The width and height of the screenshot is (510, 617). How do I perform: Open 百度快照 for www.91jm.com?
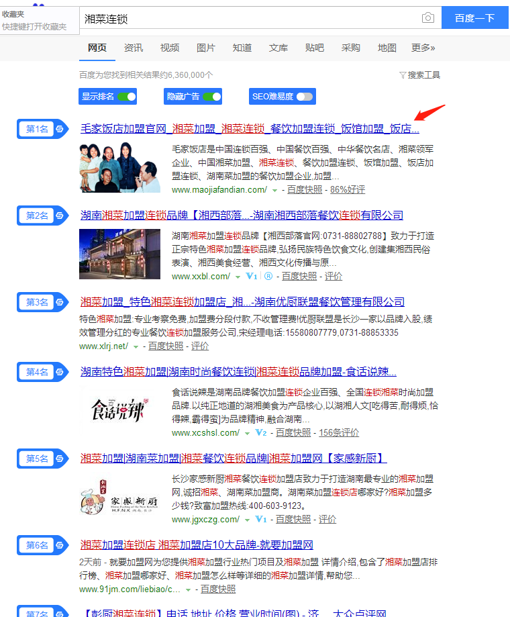(218, 589)
